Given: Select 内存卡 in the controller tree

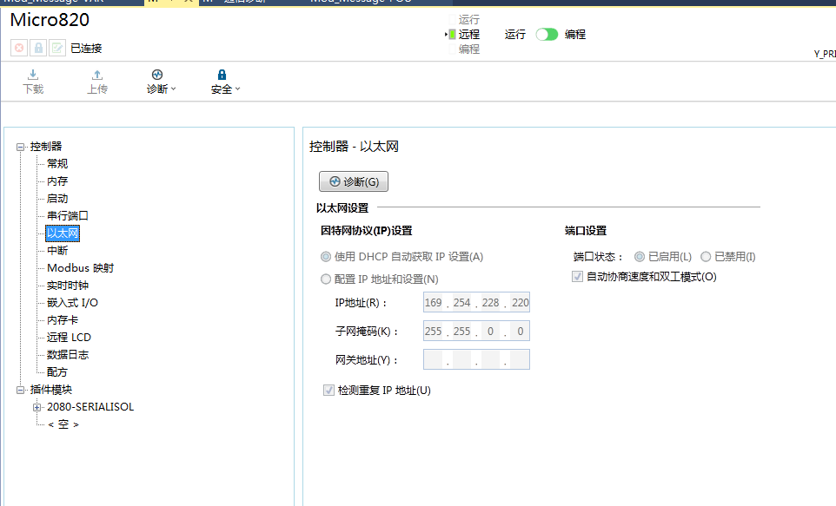Looking at the screenshot, I should [x=63, y=320].
